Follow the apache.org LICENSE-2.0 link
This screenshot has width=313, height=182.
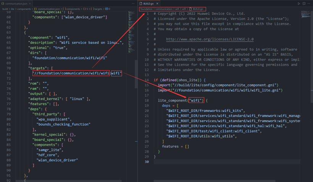[x=210, y=39]
